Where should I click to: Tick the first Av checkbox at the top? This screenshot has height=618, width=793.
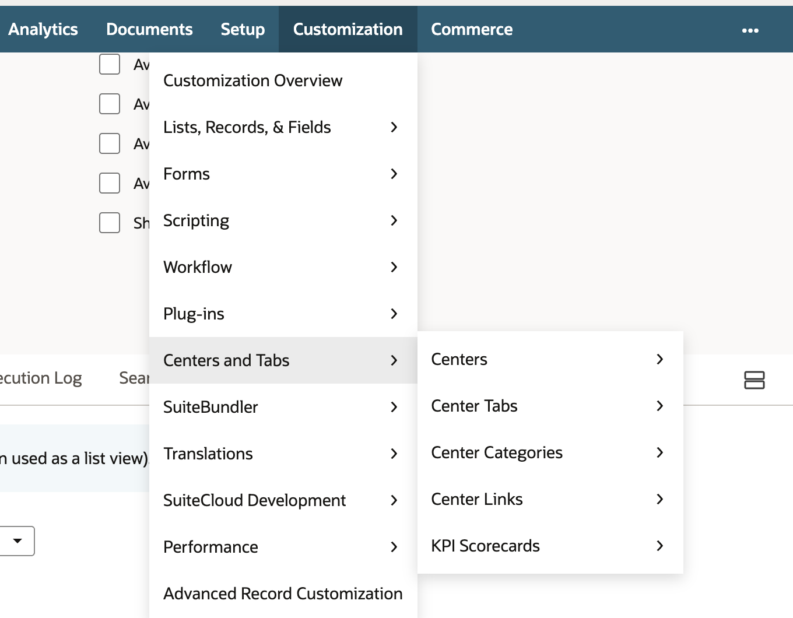[x=110, y=64]
